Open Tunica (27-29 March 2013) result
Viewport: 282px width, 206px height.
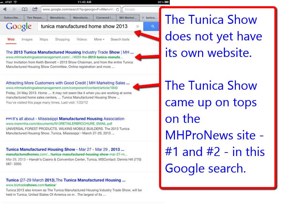pyautogui.click(x=66, y=180)
